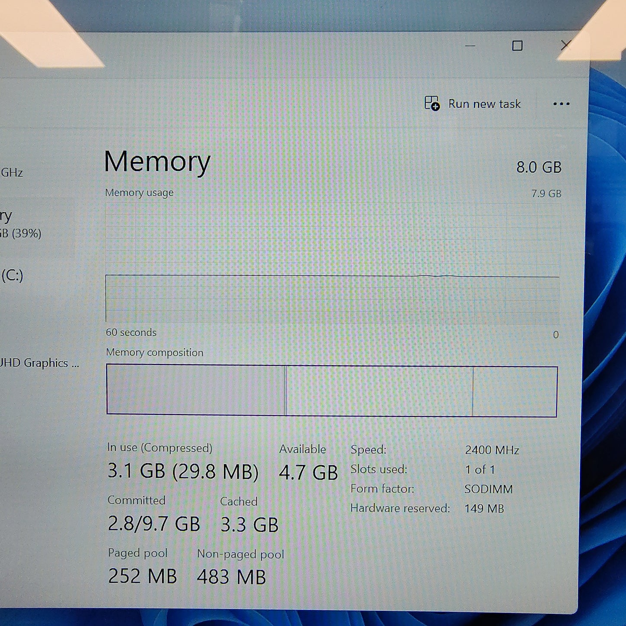Click the Run new task icon
Screen dimensions: 626x626
[432, 104]
